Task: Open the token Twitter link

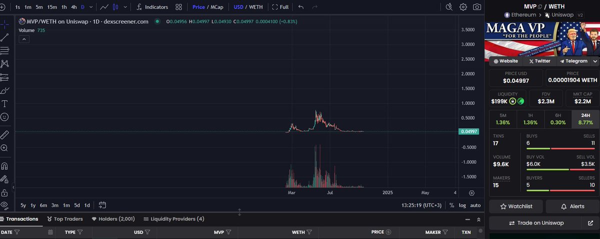Action: 539,61
